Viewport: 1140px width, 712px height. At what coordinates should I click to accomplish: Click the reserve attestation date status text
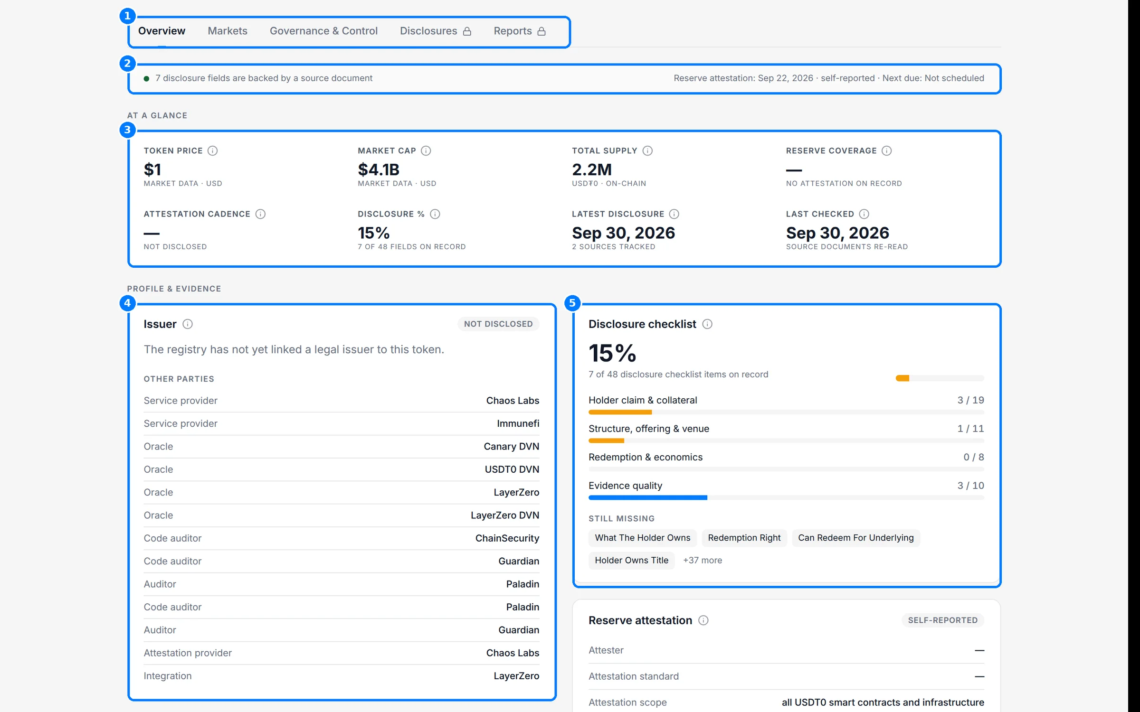click(x=829, y=78)
